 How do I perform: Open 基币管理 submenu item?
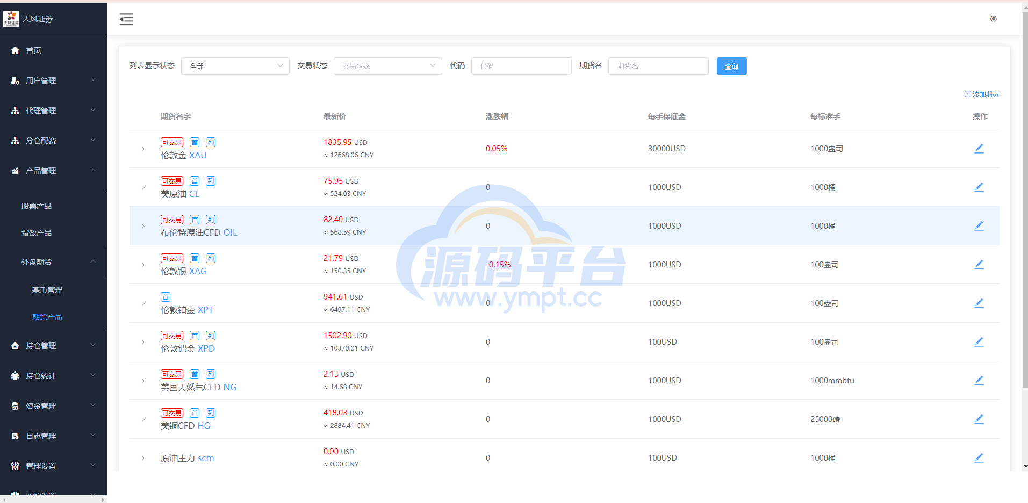(x=54, y=290)
